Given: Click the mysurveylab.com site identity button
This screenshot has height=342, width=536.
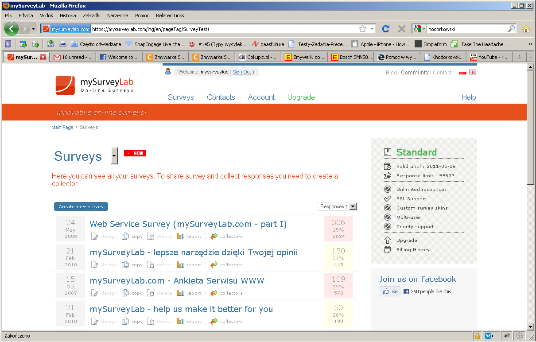Looking at the screenshot, I should point(66,29).
